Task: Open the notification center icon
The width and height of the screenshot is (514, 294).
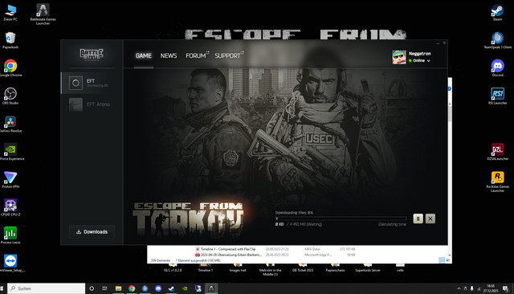Action: [x=505, y=288]
